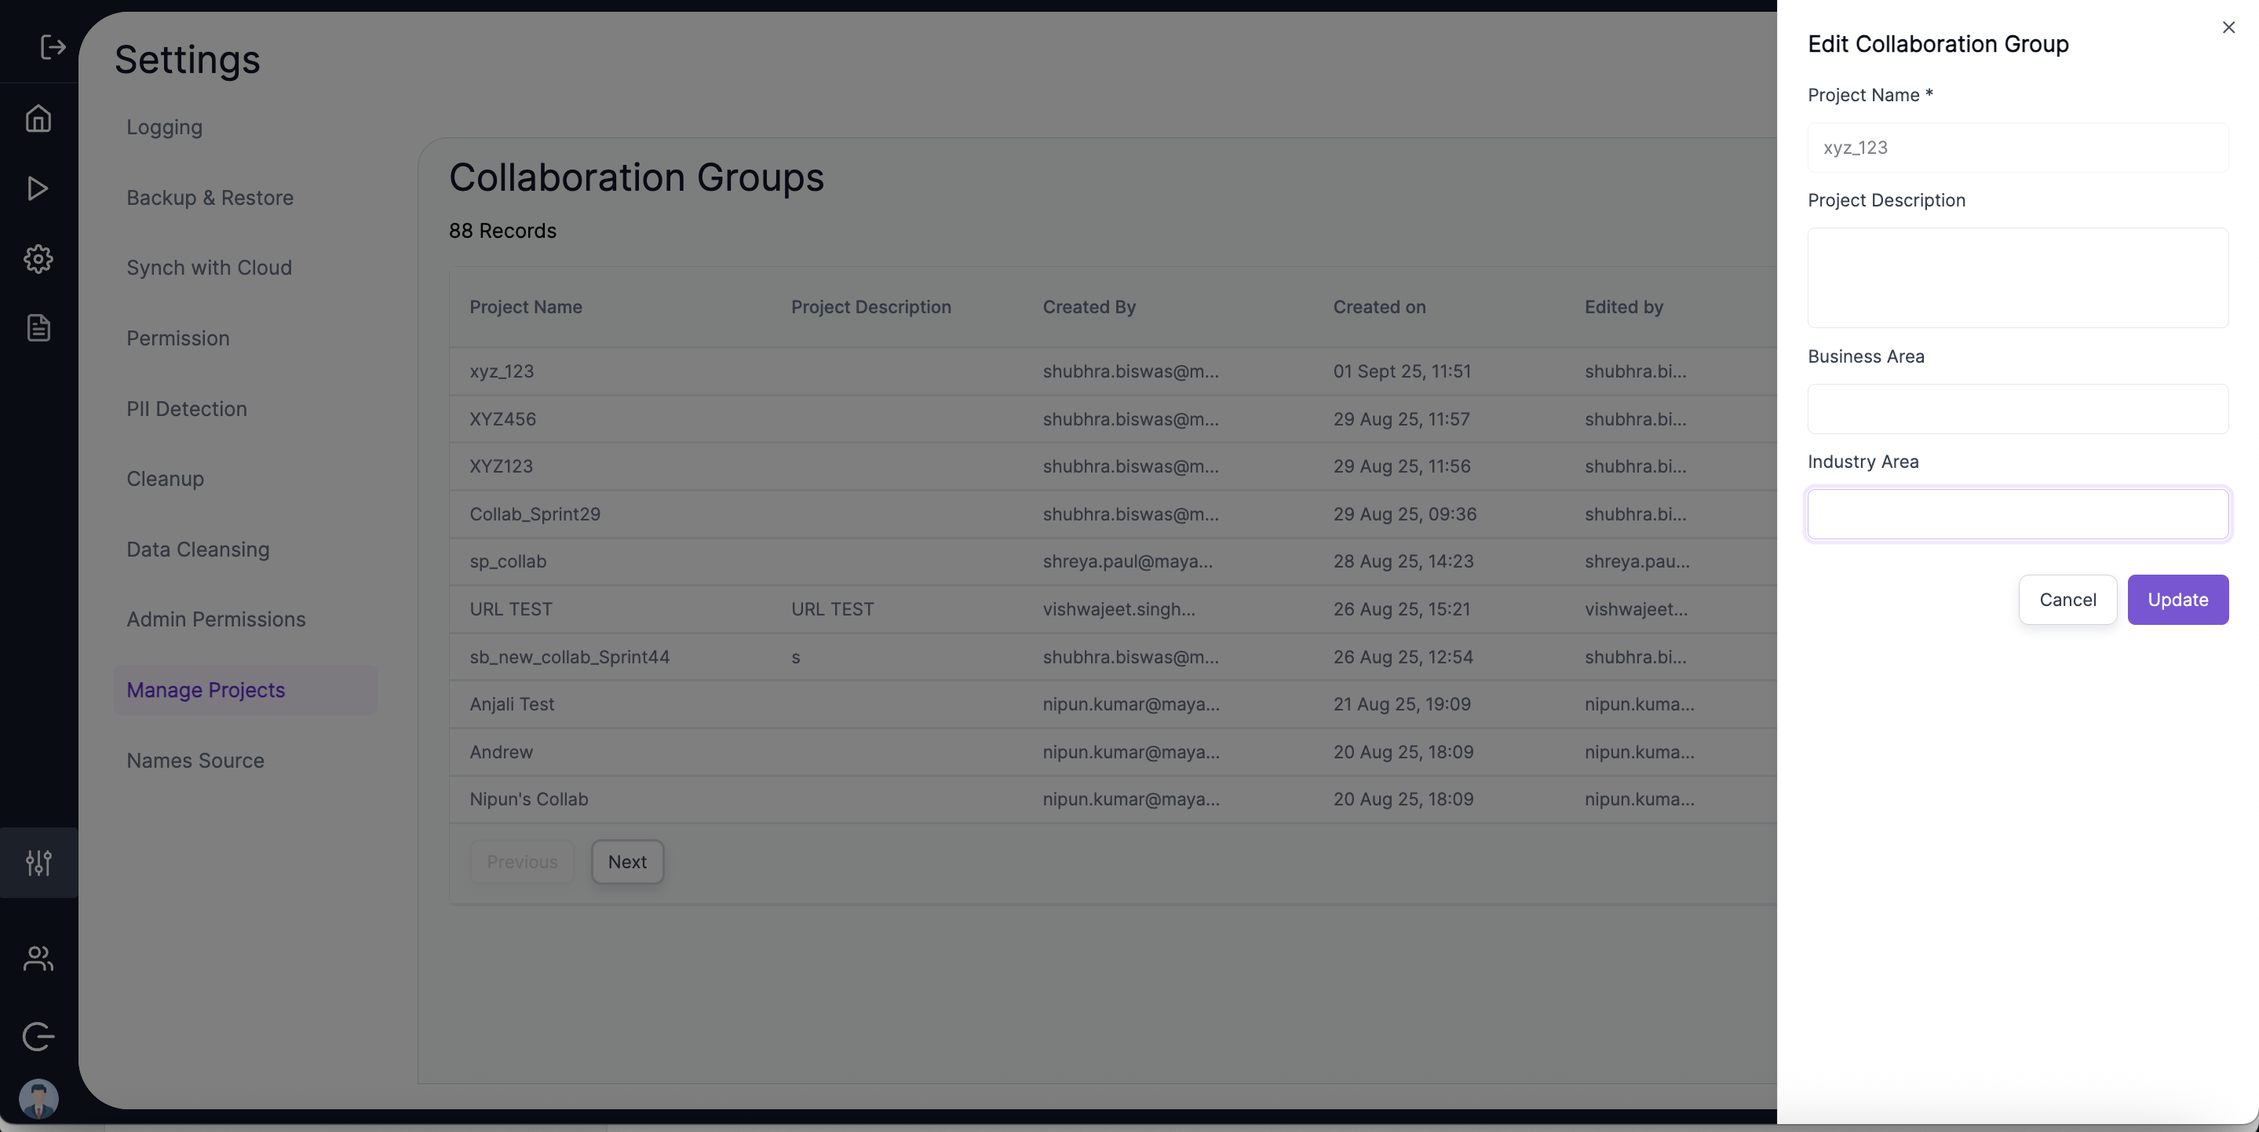This screenshot has height=1132, width=2259.
Task: Focus the Industry Area input field
Action: point(2016,514)
